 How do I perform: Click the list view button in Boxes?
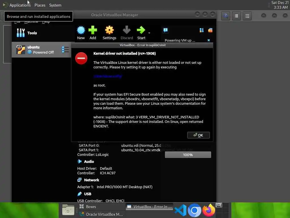pos(236,16)
